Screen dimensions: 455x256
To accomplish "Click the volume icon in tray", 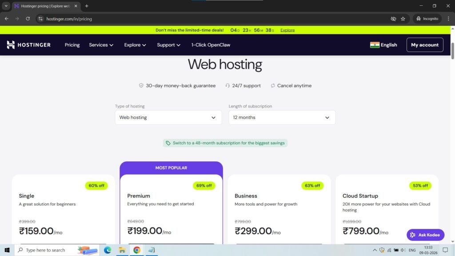I will 403,250.
